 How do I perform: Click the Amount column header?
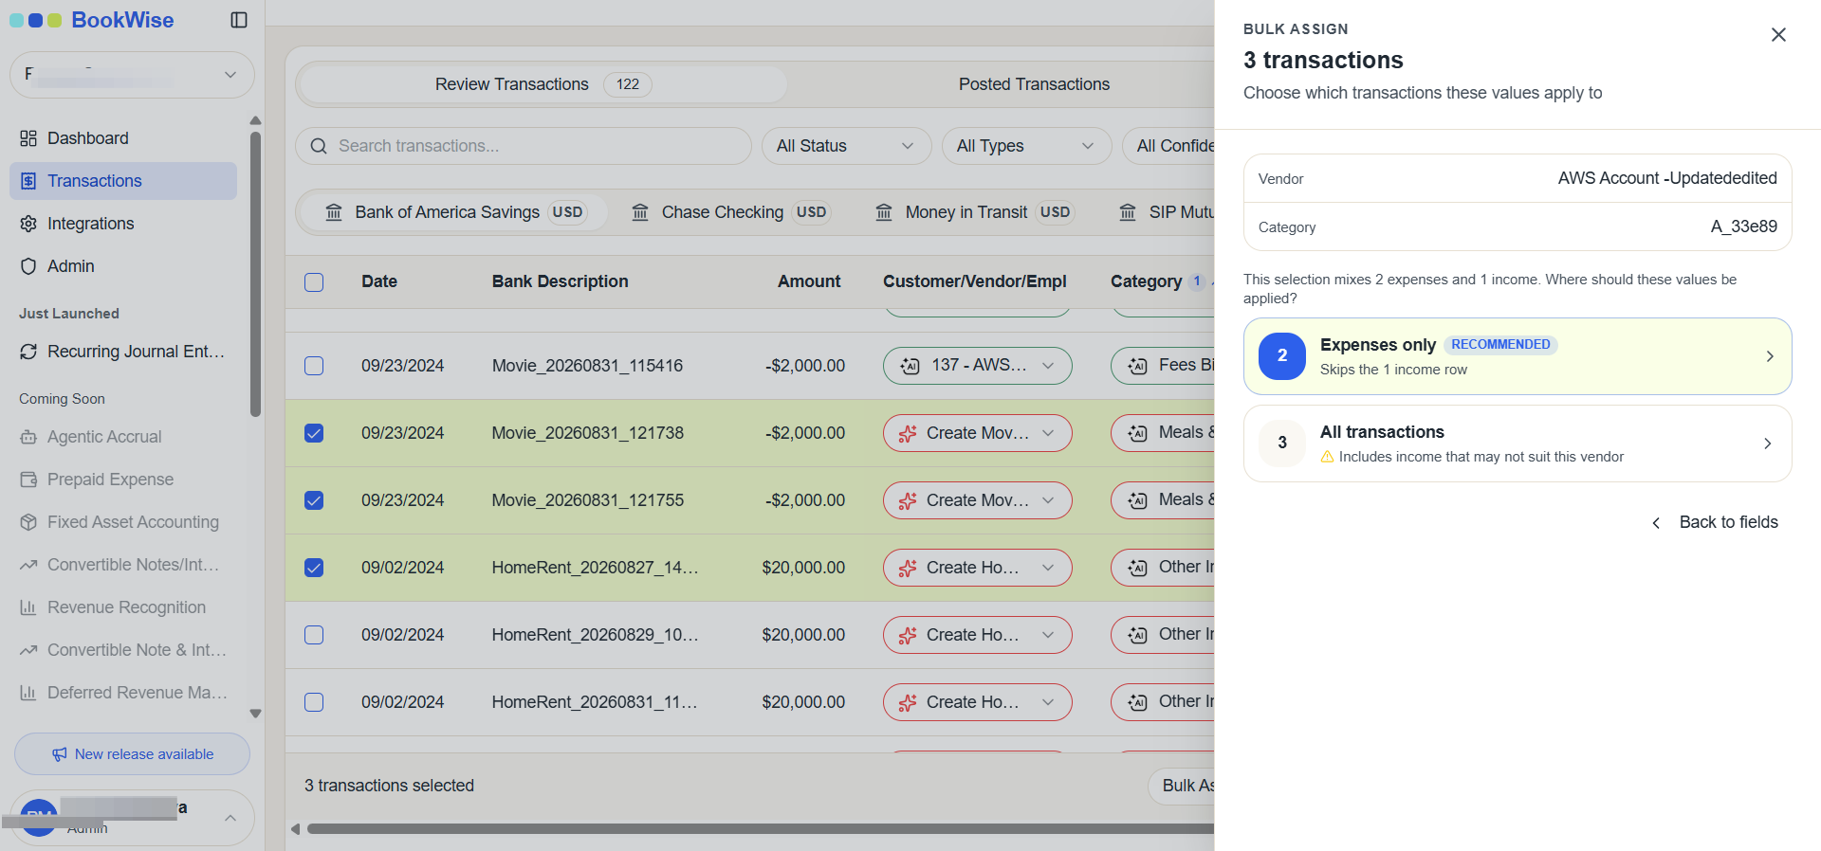tap(809, 281)
